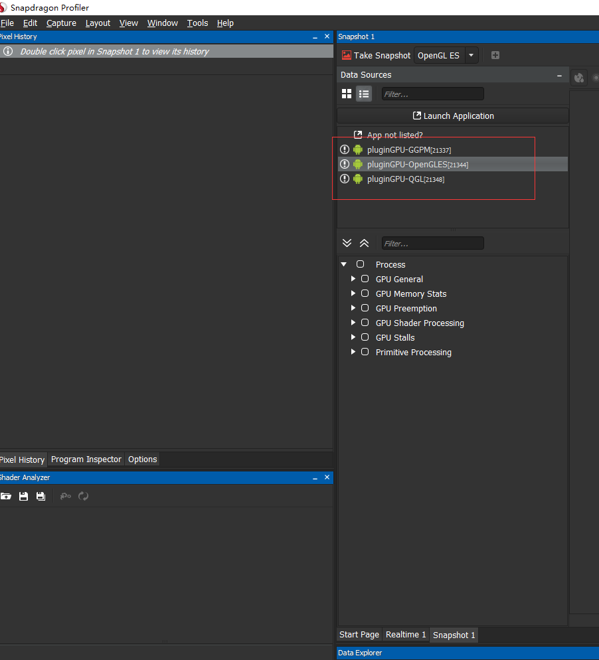Expand the GPU Shader Processing tree node

353,323
